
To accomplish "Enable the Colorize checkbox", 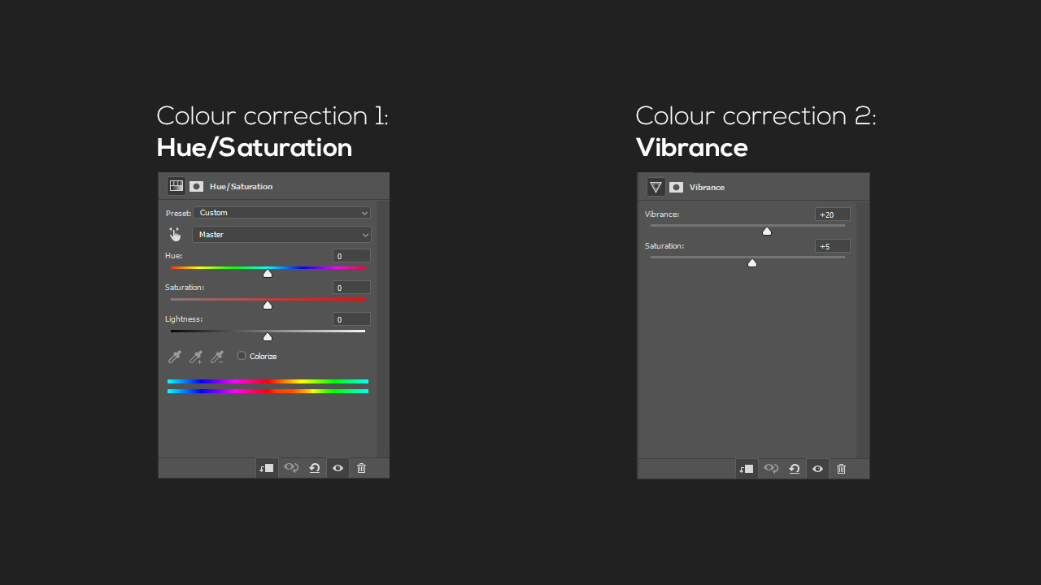I will click(x=242, y=356).
